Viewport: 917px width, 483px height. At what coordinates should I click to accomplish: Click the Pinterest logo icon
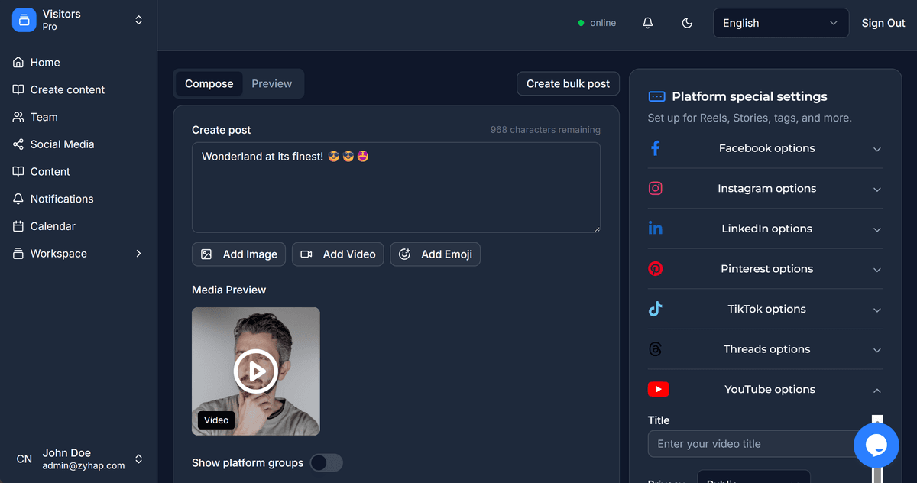click(x=656, y=269)
